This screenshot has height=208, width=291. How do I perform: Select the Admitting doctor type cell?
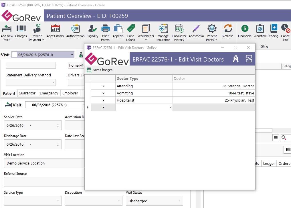click(x=144, y=93)
